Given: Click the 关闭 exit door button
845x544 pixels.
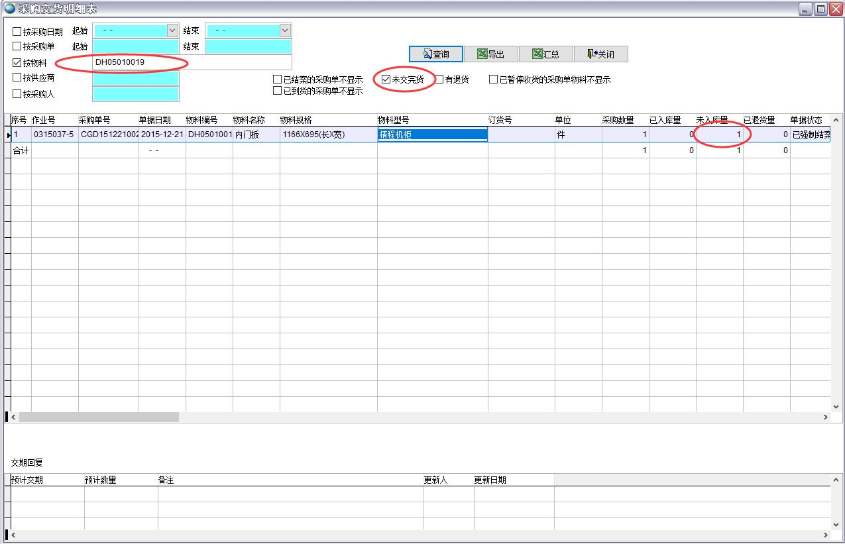Looking at the screenshot, I should (600, 54).
